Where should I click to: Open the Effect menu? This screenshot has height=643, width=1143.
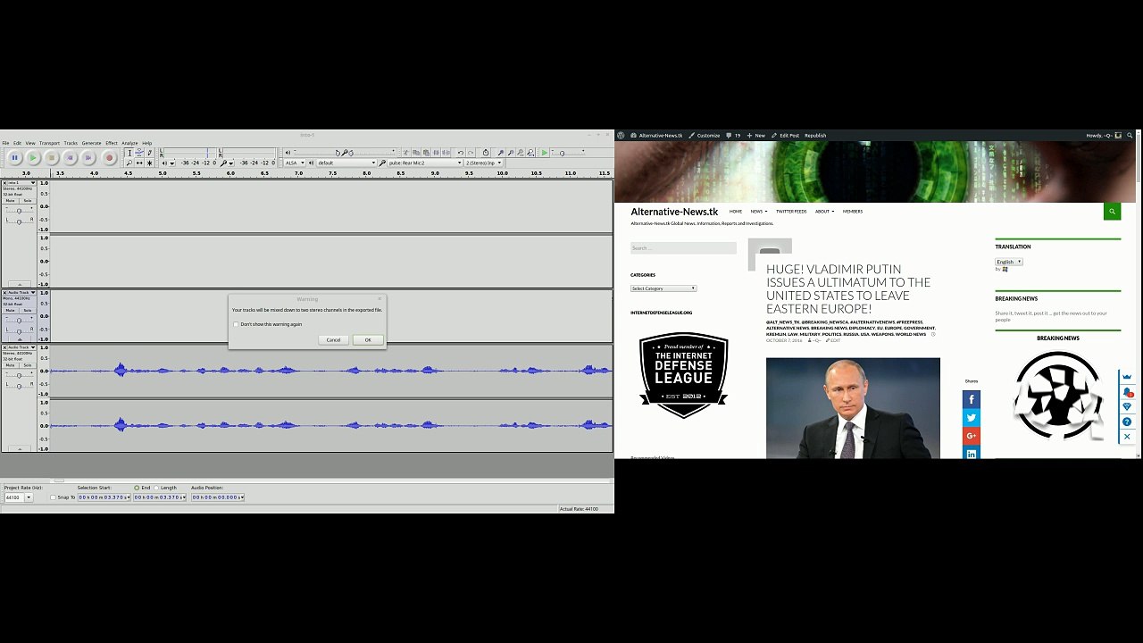point(112,143)
